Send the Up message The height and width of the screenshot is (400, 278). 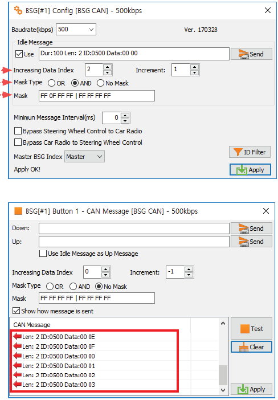click(x=251, y=242)
